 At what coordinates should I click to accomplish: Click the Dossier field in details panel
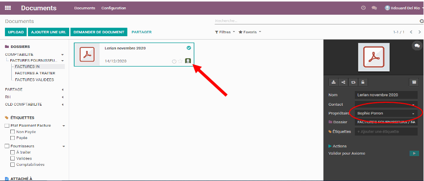point(386,122)
